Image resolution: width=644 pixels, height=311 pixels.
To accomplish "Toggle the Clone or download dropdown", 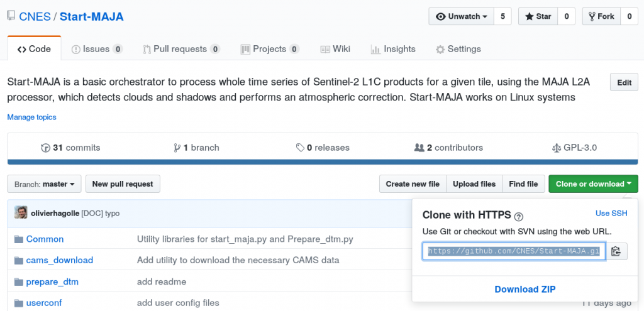I will click(594, 184).
